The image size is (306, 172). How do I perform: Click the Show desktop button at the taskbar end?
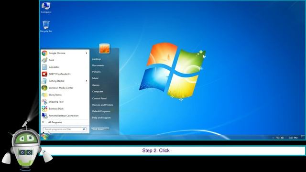(303, 137)
